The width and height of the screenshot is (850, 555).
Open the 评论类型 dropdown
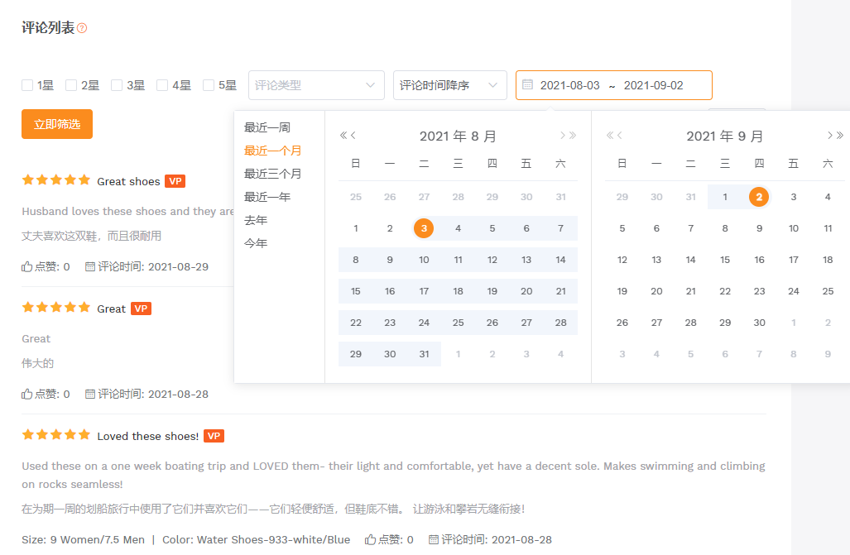pyautogui.click(x=315, y=85)
